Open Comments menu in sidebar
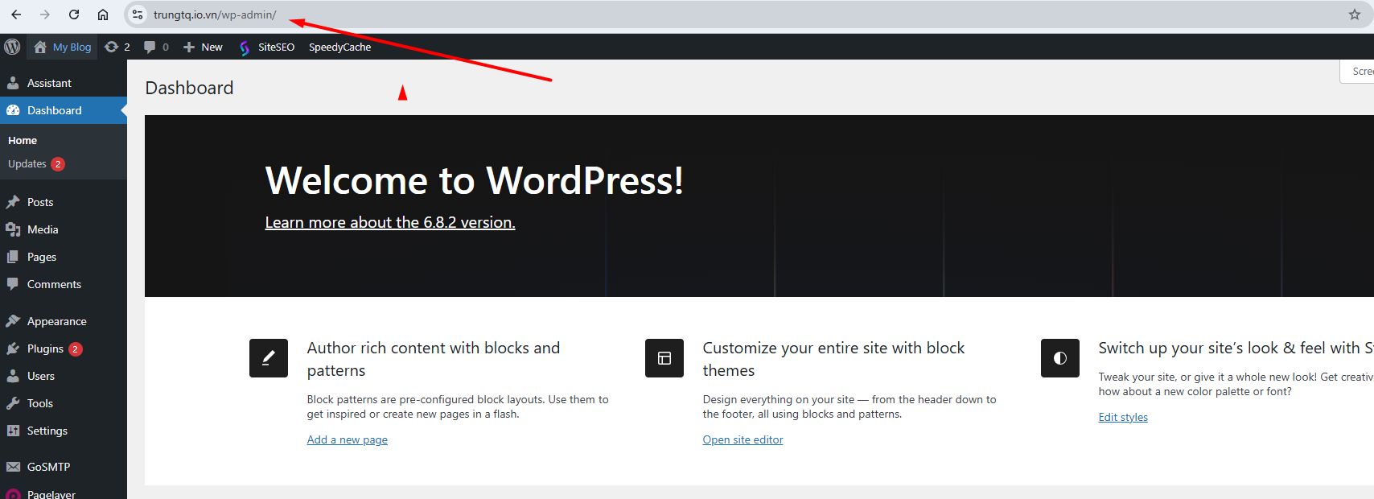 64,284
